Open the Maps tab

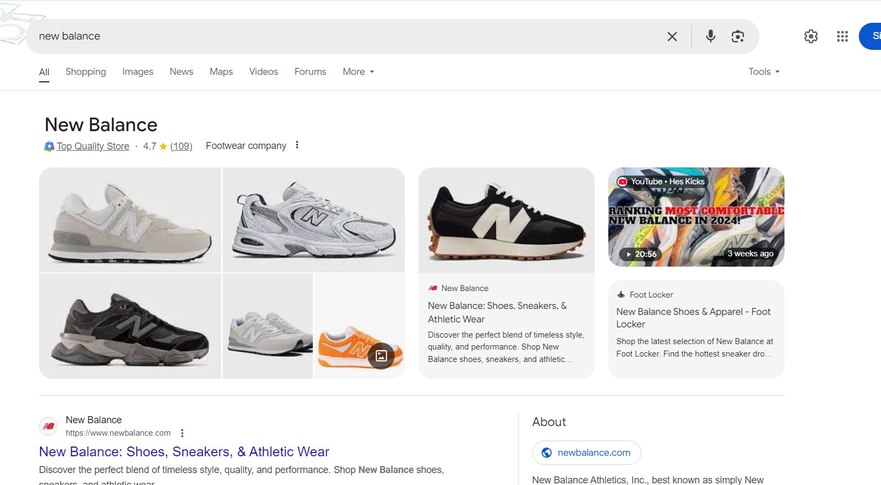click(x=221, y=72)
